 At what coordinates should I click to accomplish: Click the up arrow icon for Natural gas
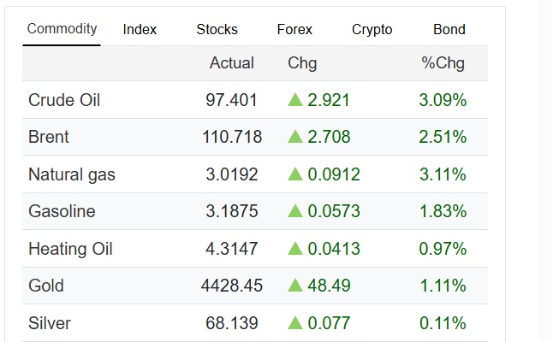click(x=296, y=174)
